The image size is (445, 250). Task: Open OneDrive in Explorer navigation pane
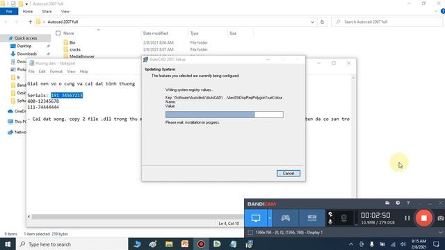pyautogui.click(x=17, y=111)
